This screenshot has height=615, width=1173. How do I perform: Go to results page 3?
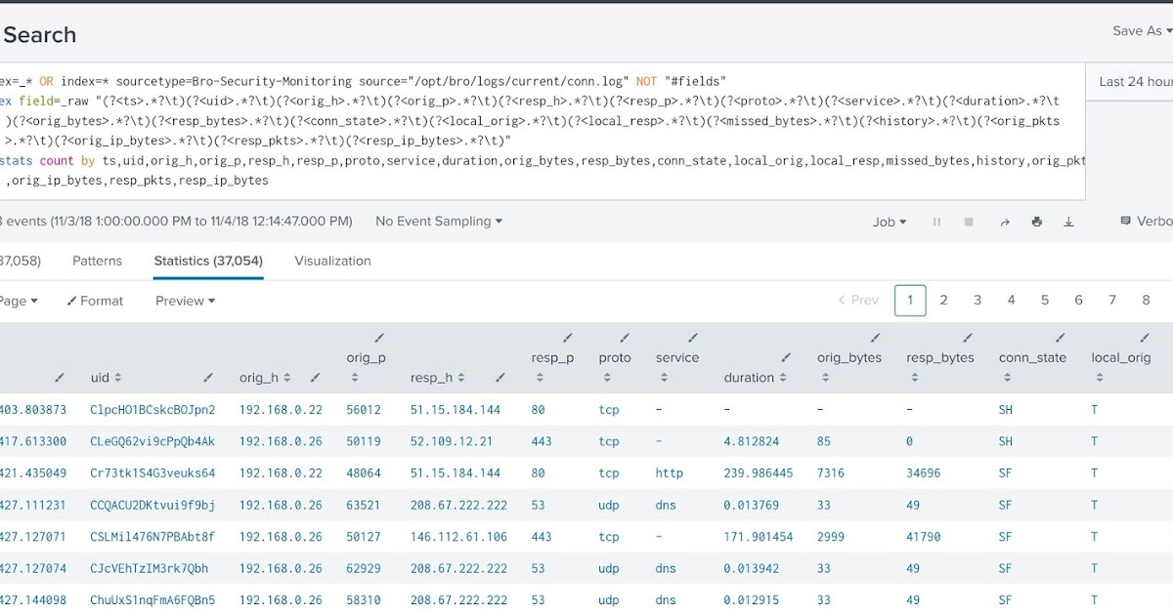[977, 300]
